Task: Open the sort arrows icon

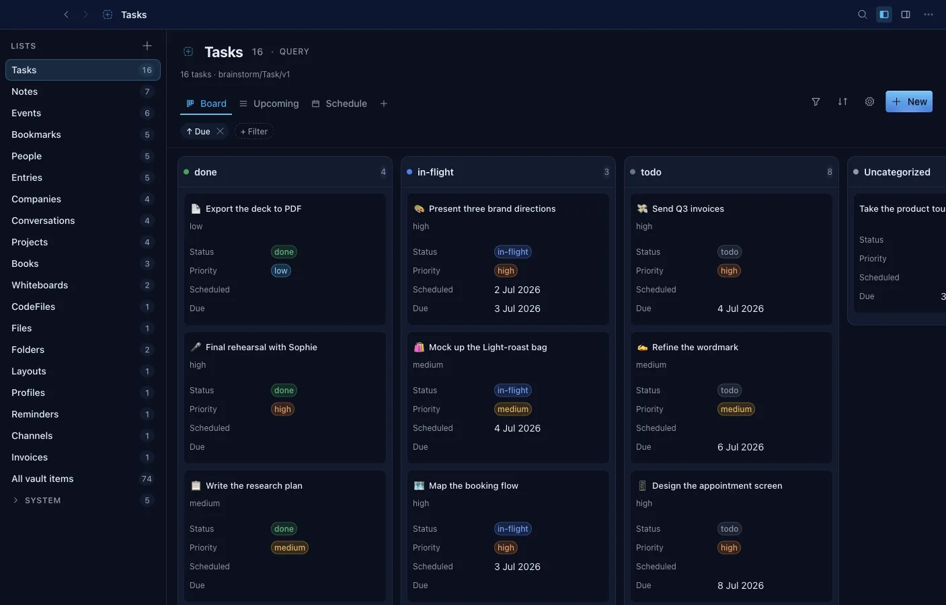Action: (x=842, y=102)
